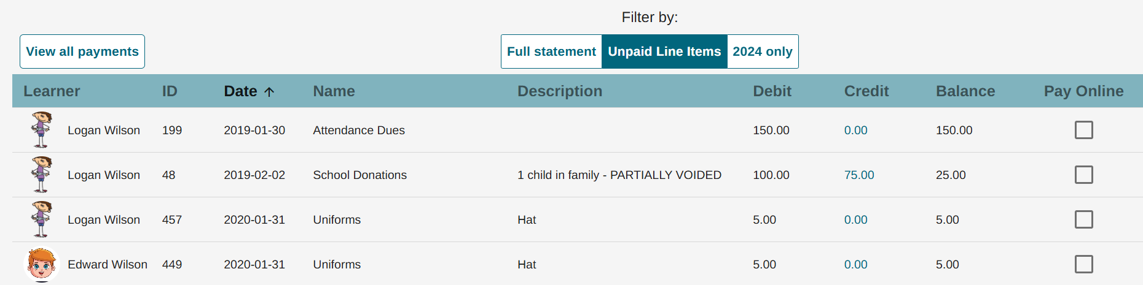Click Logan Wilson's avatar in the ID 457 row
1143x285 pixels.
click(x=41, y=219)
